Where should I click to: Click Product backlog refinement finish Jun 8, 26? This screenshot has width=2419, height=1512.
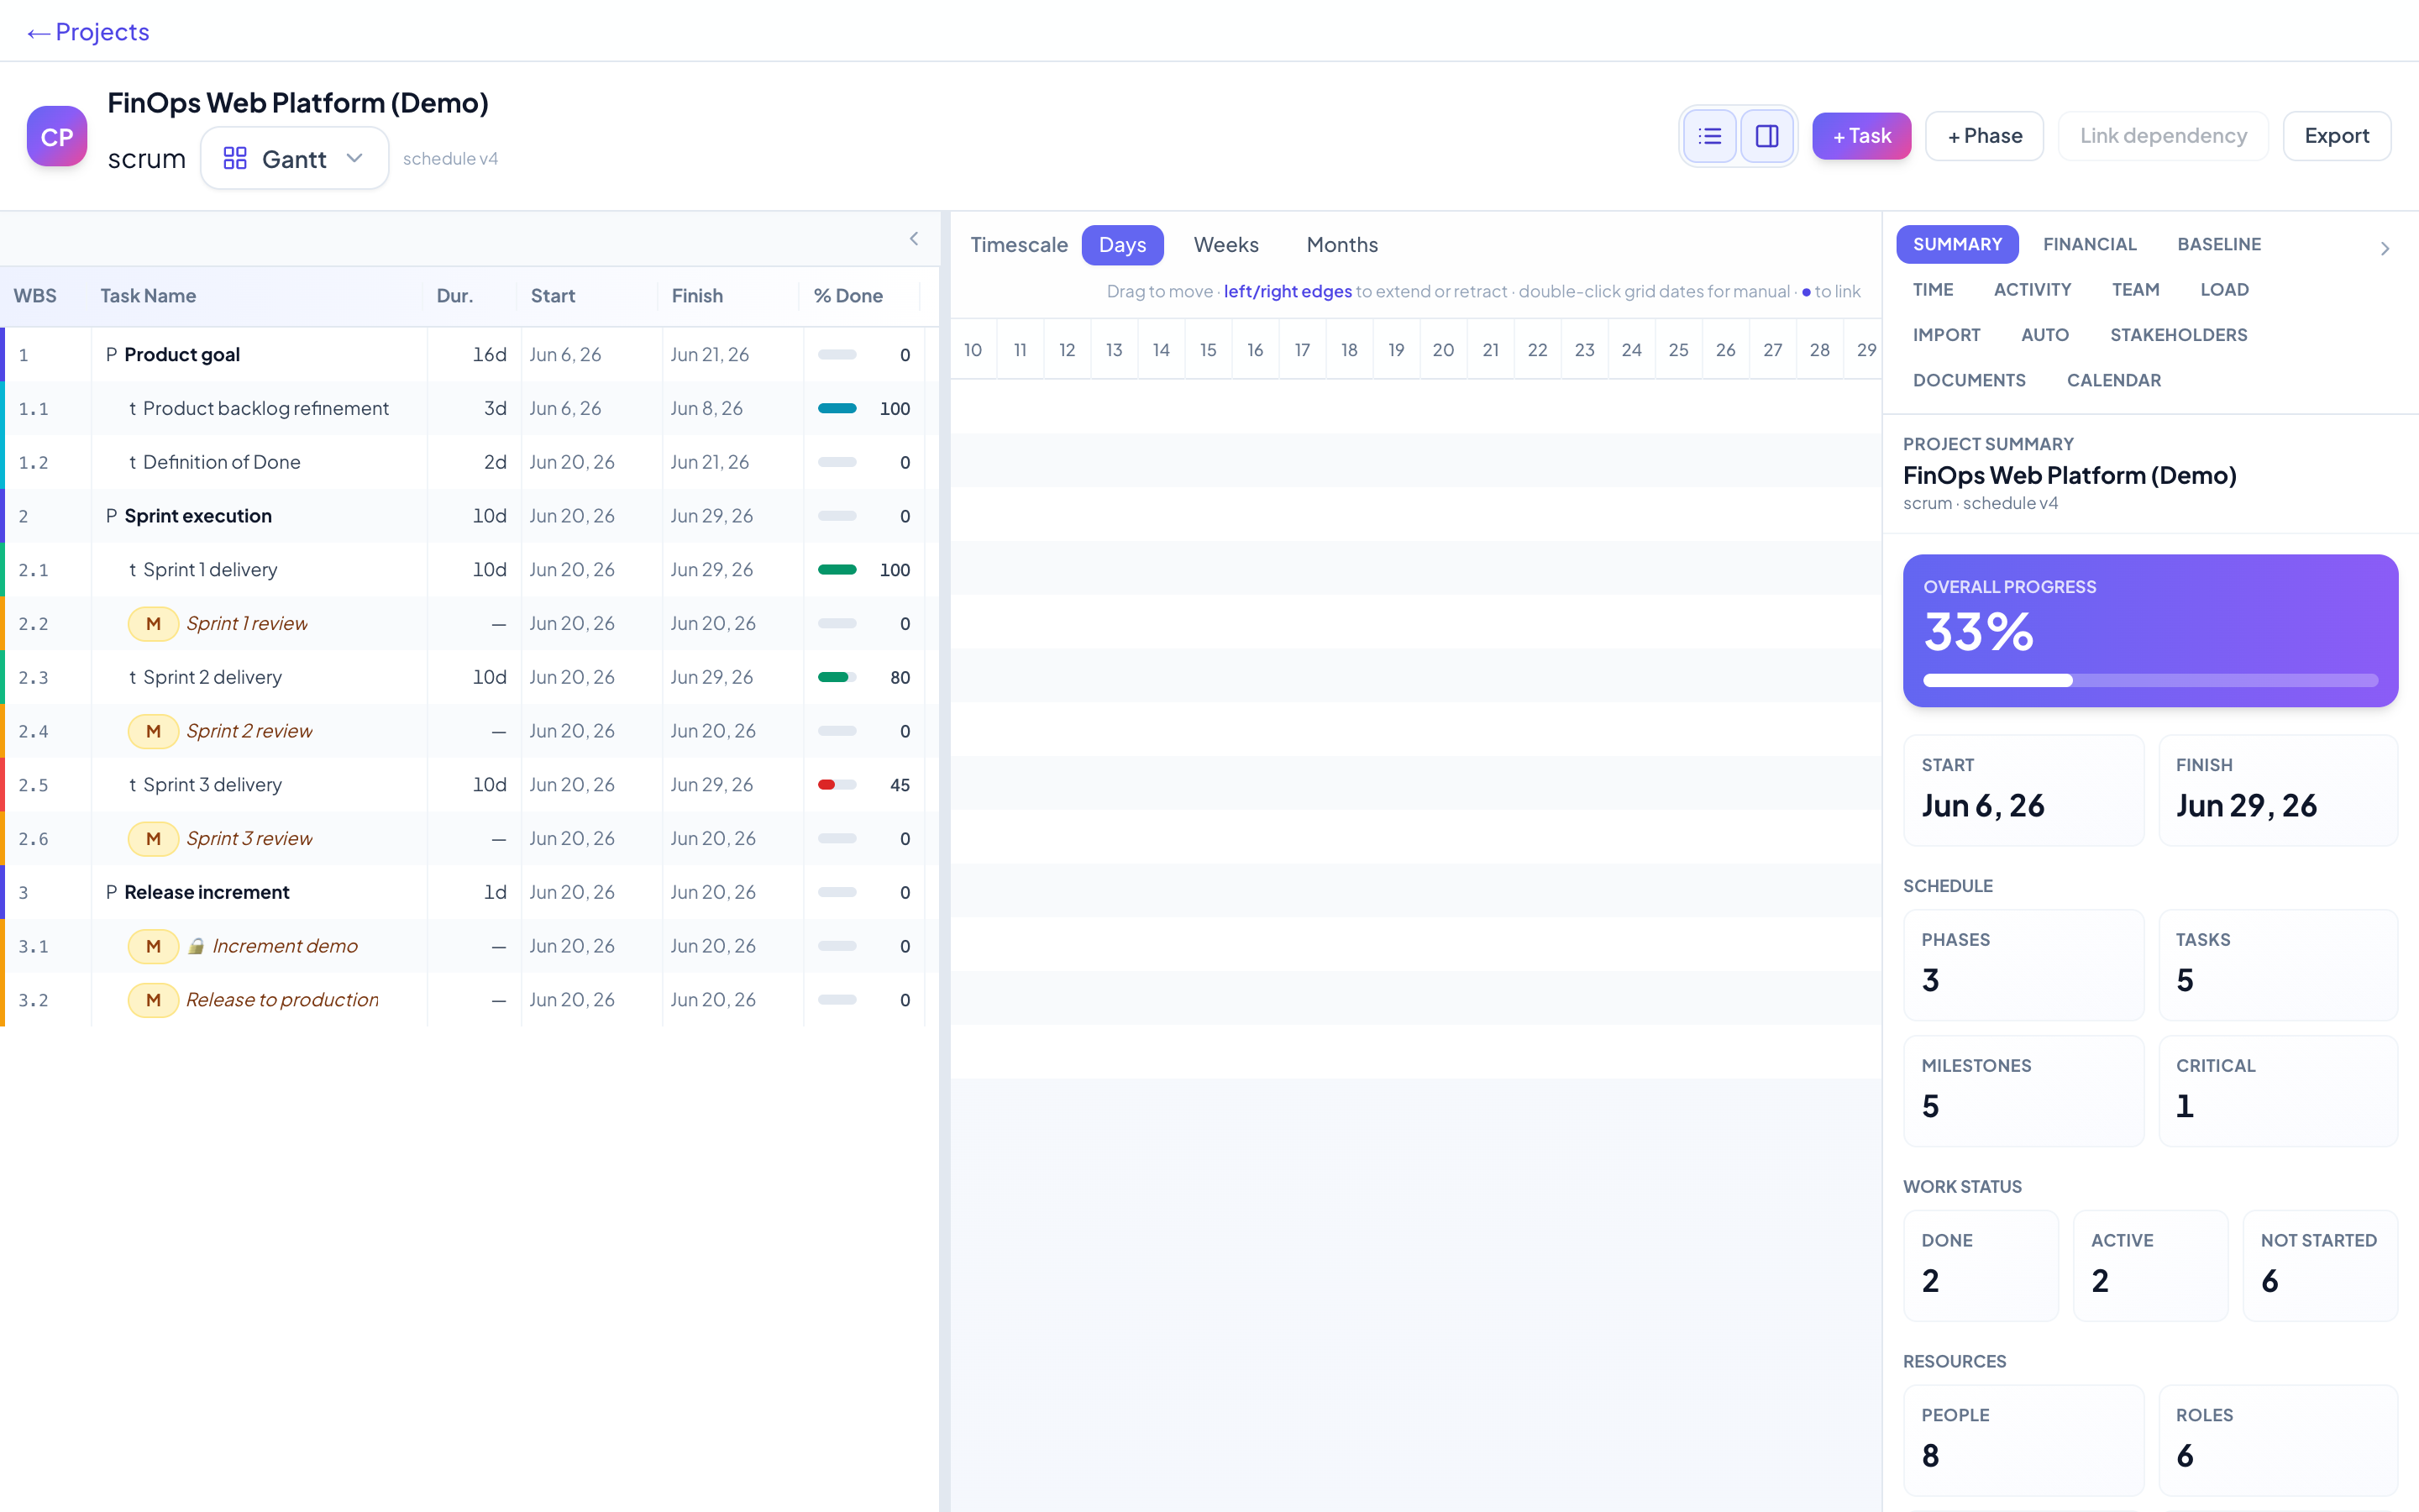[x=706, y=409]
